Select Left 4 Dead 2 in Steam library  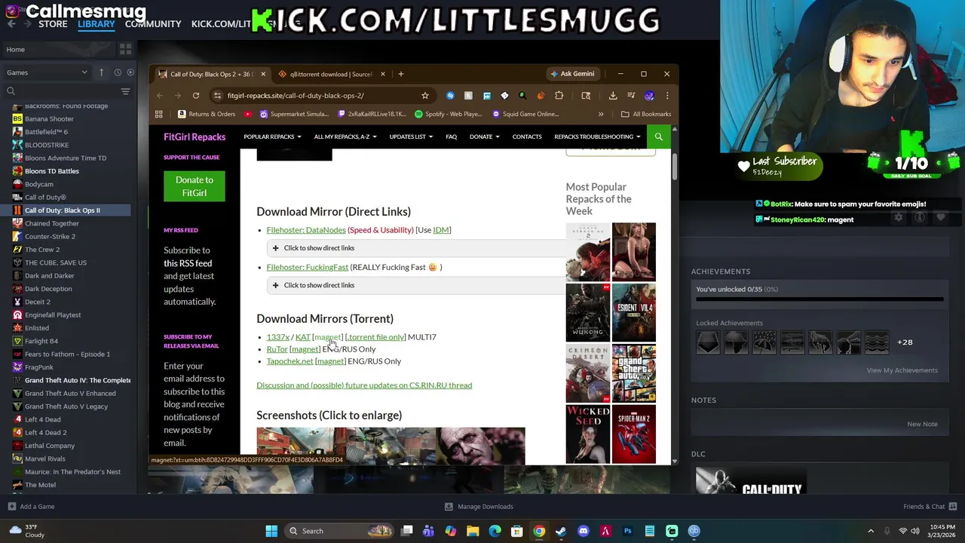45,432
